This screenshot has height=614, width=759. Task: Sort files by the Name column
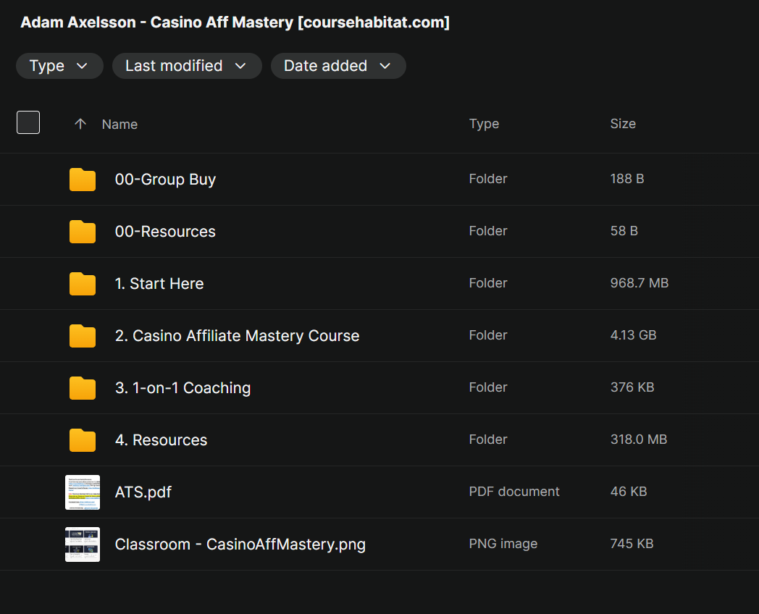[119, 125]
